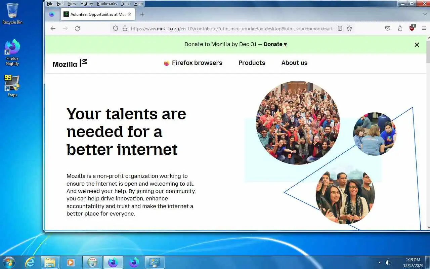
Task: Click 'Your talents are needed' headline
Action: 126,132
